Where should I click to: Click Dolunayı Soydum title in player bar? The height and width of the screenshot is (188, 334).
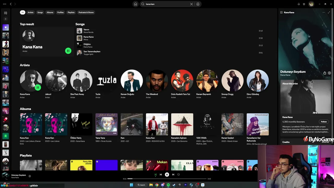coord(19,175)
